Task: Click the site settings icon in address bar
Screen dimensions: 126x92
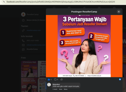Action: [4, 2]
